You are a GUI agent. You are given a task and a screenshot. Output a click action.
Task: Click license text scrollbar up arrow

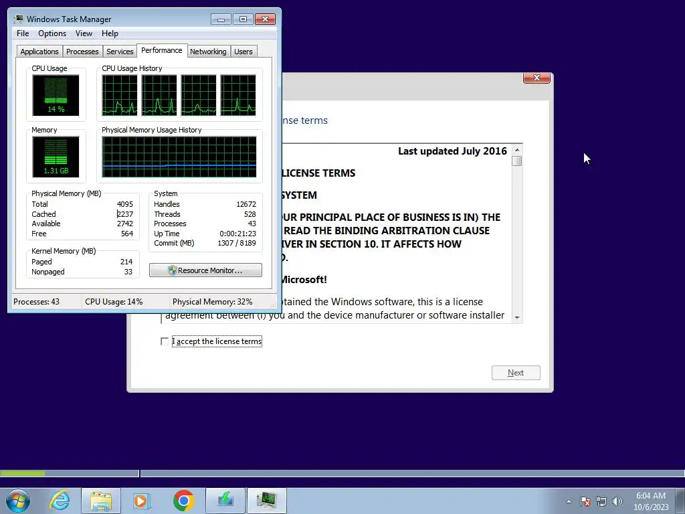click(517, 151)
